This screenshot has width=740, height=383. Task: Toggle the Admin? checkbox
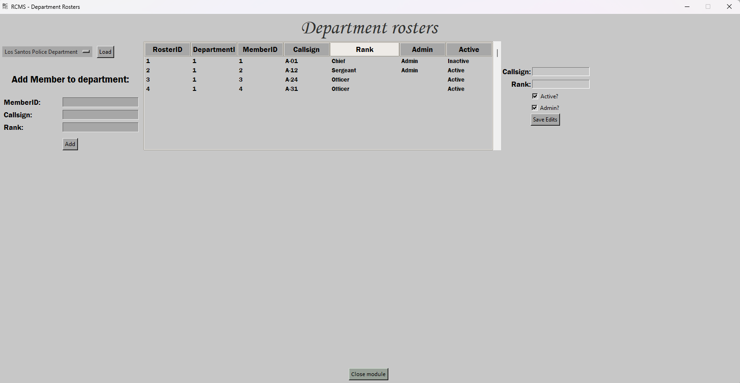pyautogui.click(x=534, y=108)
